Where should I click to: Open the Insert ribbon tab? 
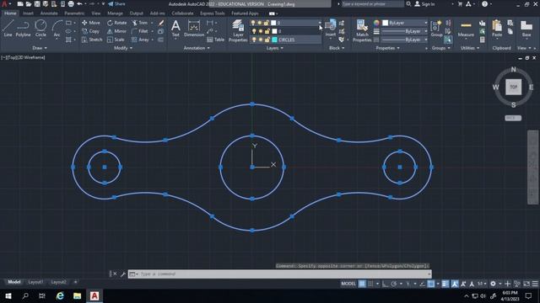coord(28,13)
